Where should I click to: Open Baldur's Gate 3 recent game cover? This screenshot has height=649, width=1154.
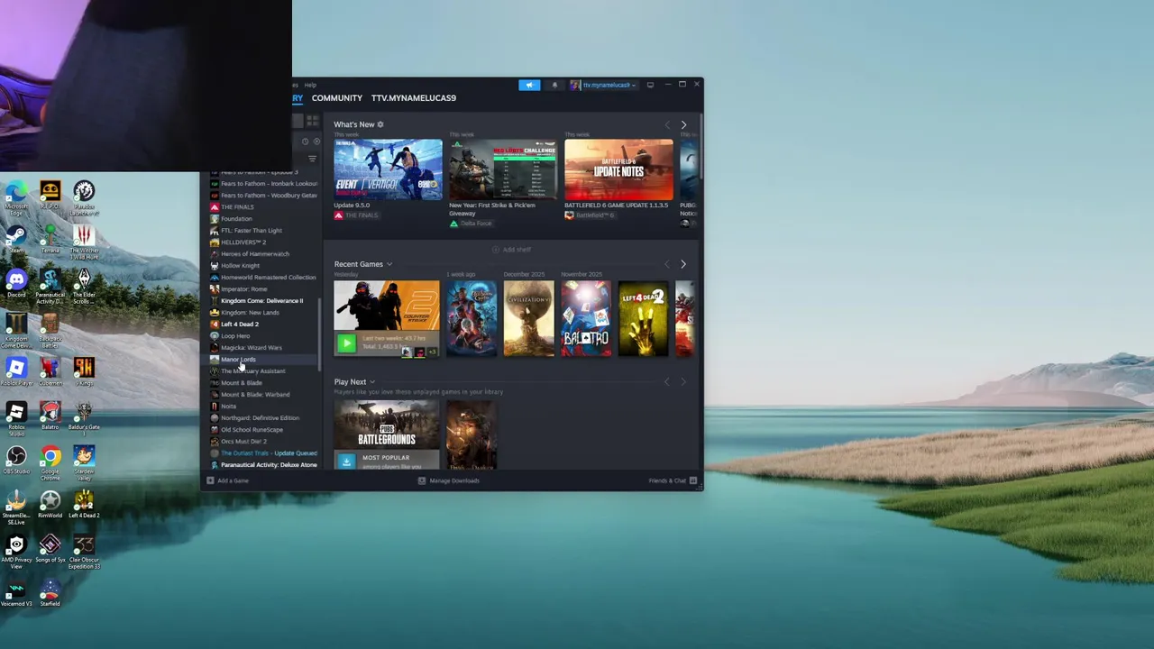click(471, 318)
